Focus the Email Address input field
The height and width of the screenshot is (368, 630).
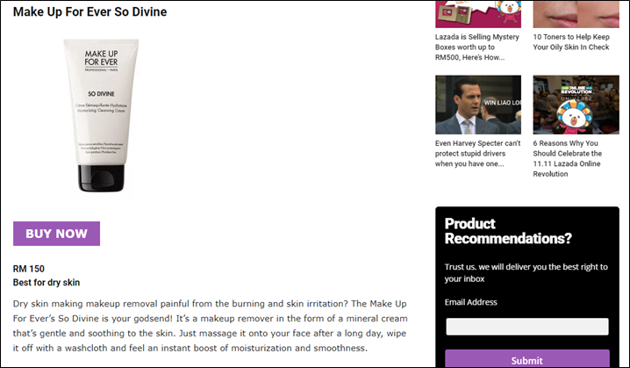pos(527,327)
